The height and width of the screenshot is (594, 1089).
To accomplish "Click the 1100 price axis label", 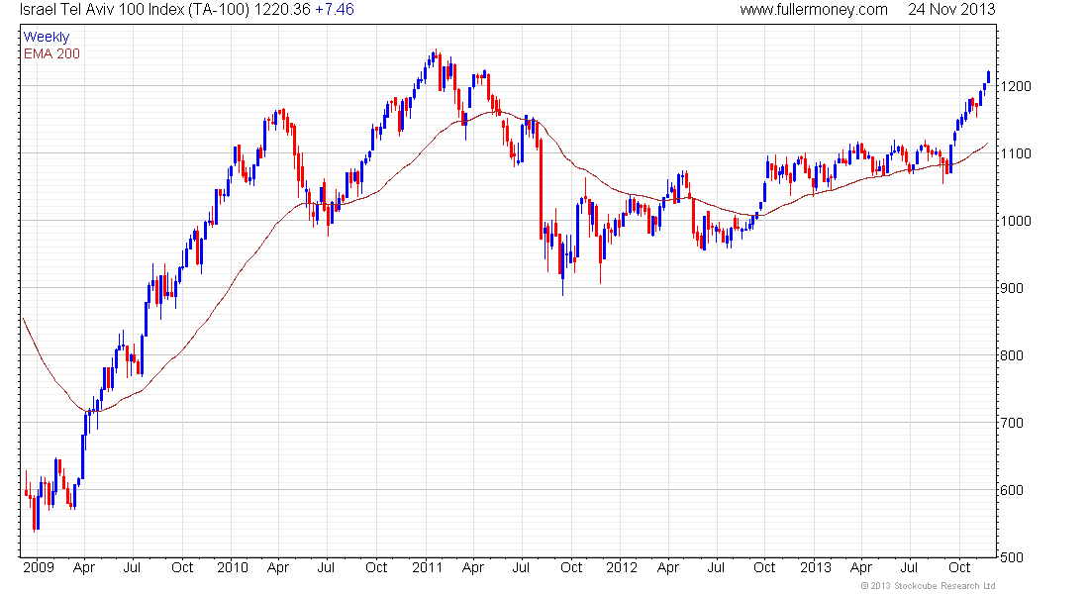I will 1016,153.
